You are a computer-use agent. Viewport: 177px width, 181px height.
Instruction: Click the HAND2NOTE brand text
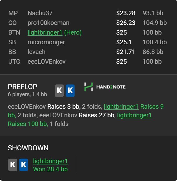(111, 87)
